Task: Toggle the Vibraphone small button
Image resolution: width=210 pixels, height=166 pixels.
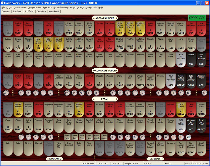Action: pos(104,137)
